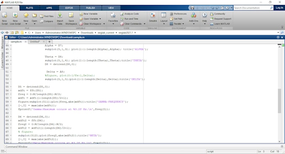Viewport: 285px width, 154px height.
Task: Click the Browse for folder icon
Action: pos(17,33)
